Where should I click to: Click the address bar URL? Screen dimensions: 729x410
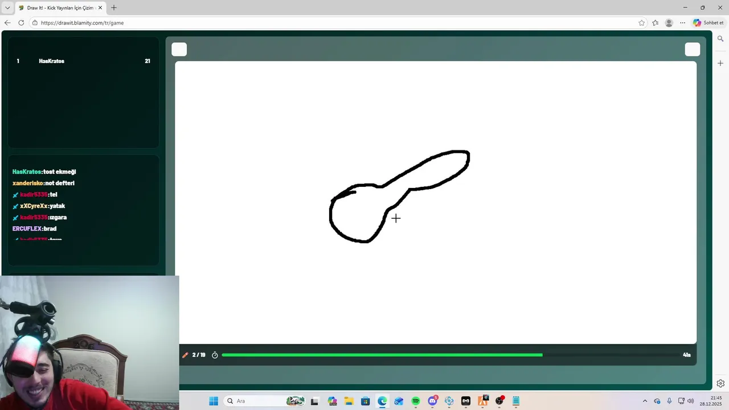pyautogui.click(x=83, y=23)
